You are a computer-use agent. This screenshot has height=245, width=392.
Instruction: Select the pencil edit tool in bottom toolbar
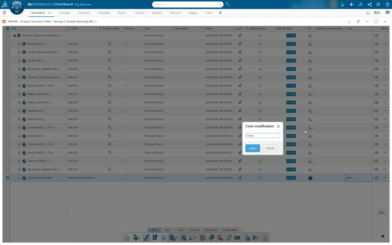(x=146, y=238)
